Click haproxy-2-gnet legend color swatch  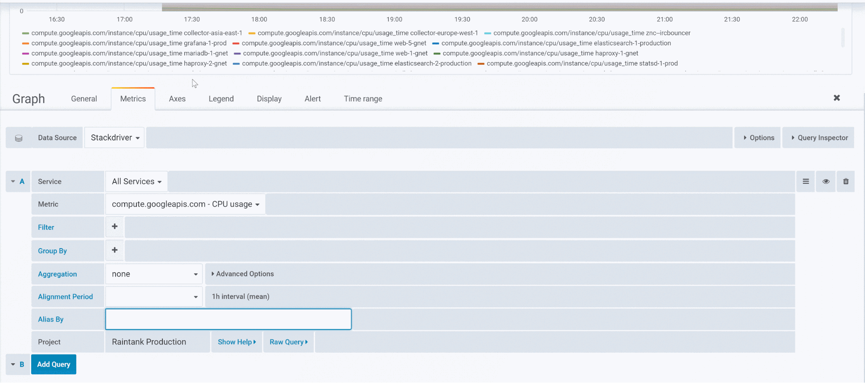point(26,64)
